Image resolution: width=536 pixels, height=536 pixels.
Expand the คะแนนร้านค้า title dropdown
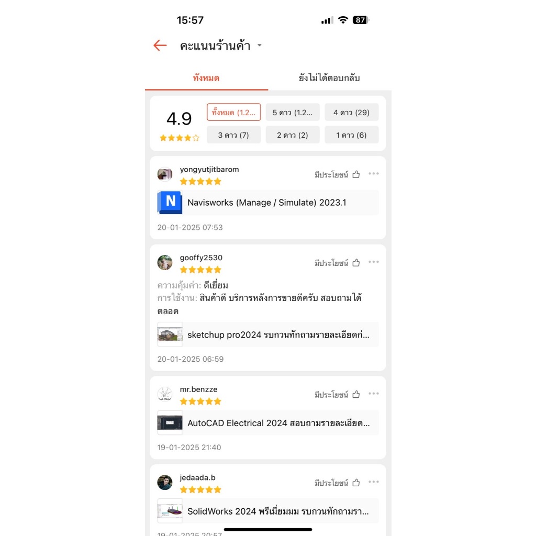coord(260,46)
